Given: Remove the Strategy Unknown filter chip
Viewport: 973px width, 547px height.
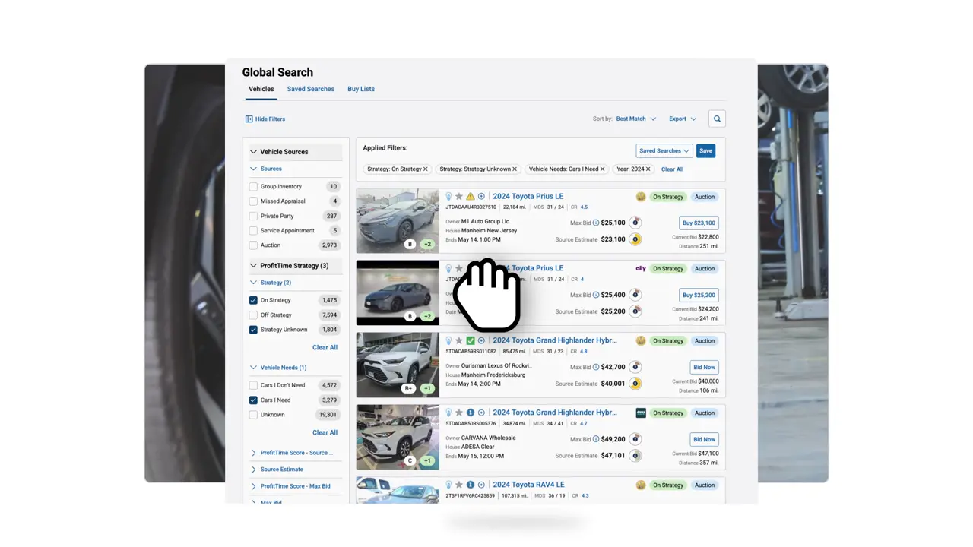Looking at the screenshot, I should (515, 169).
